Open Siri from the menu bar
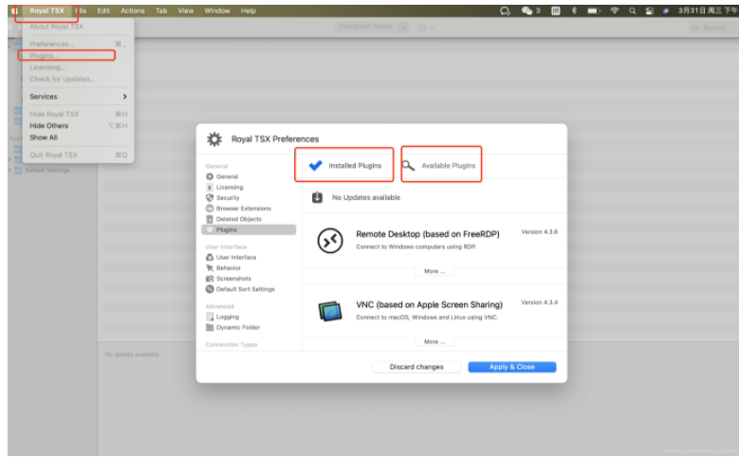The height and width of the screenshot is (457, 739). tap(665, 10)
